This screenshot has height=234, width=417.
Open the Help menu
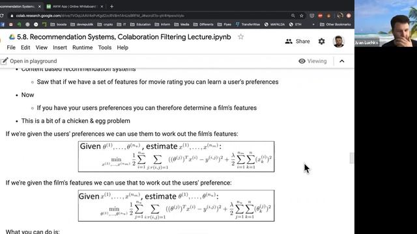coord(122,47)
